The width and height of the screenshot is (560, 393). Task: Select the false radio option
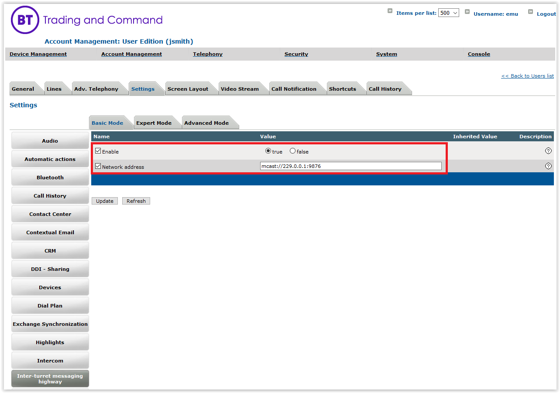point(292,151)
